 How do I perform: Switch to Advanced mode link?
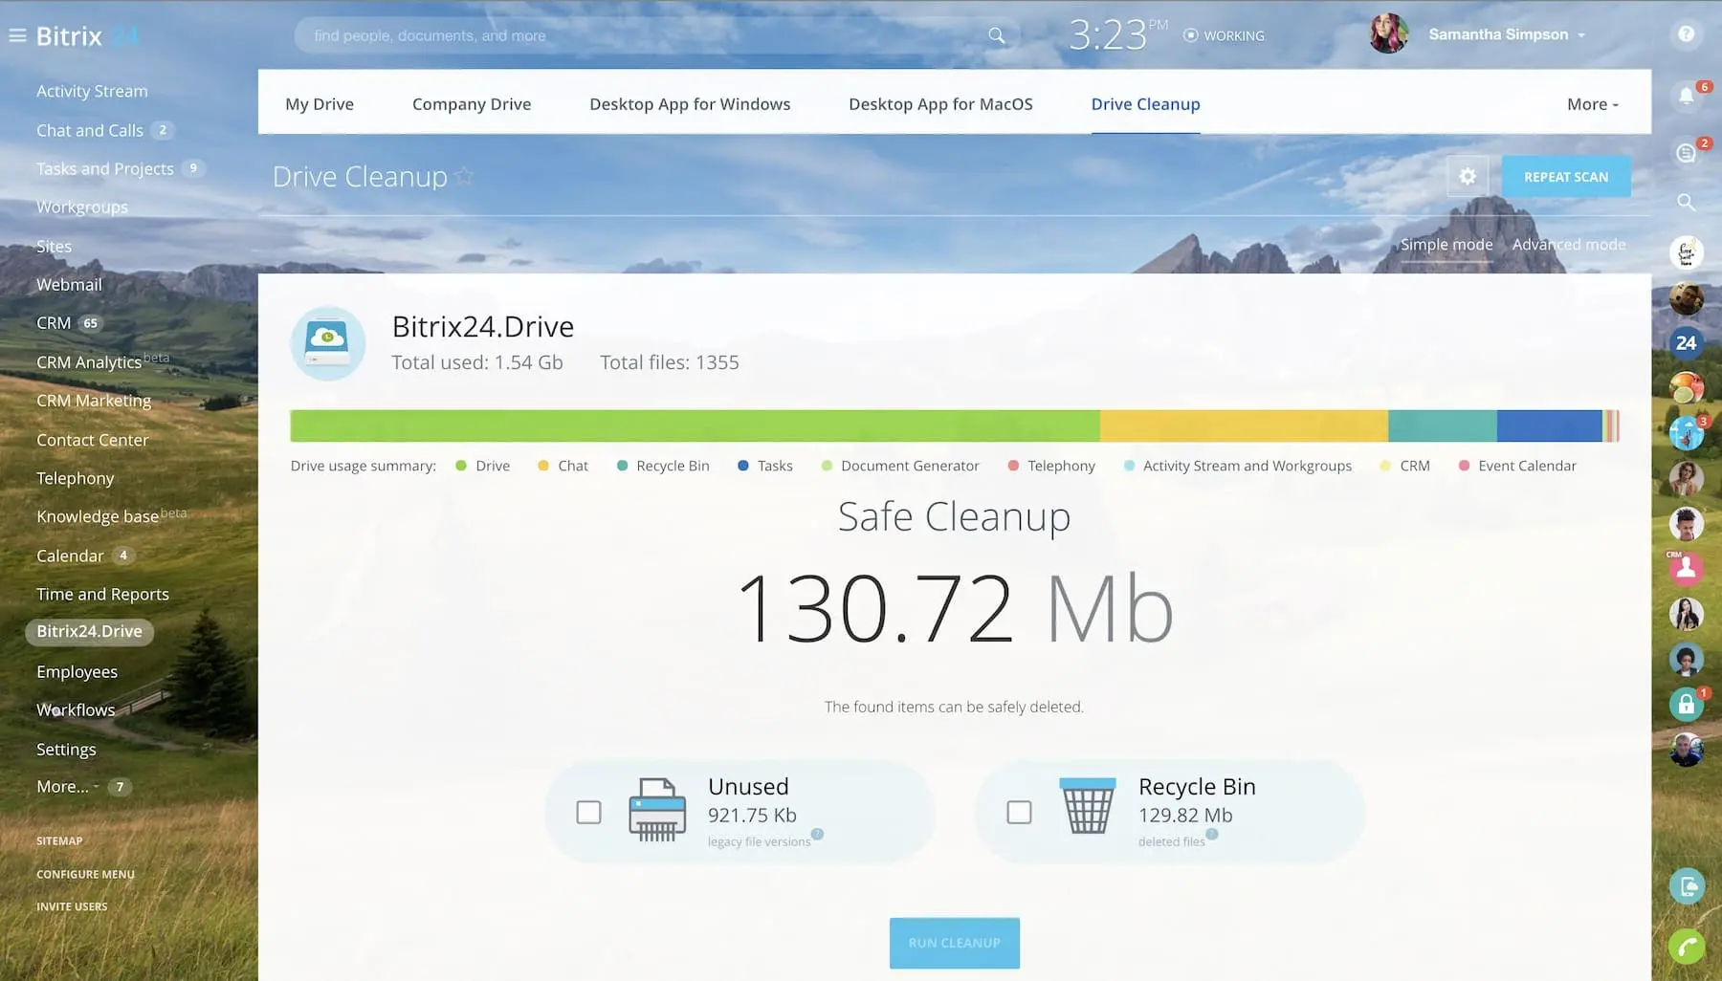click(x=1568, y=245)
